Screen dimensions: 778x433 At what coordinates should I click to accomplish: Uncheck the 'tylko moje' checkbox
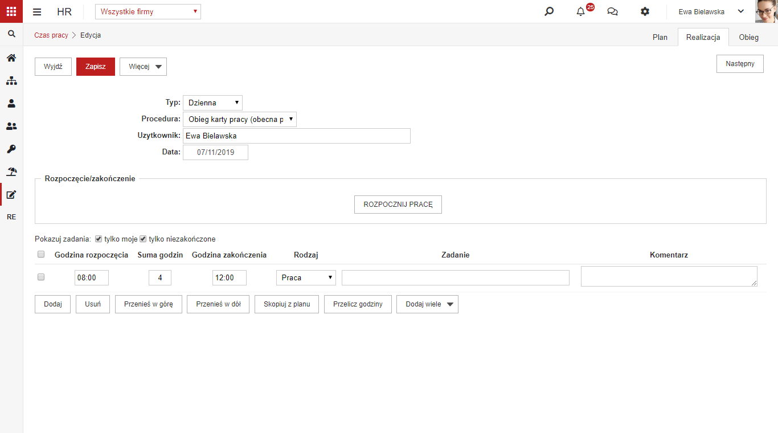pos(99,239)
